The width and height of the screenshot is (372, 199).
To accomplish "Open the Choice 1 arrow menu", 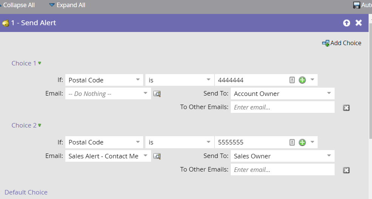I will (40, 63).
